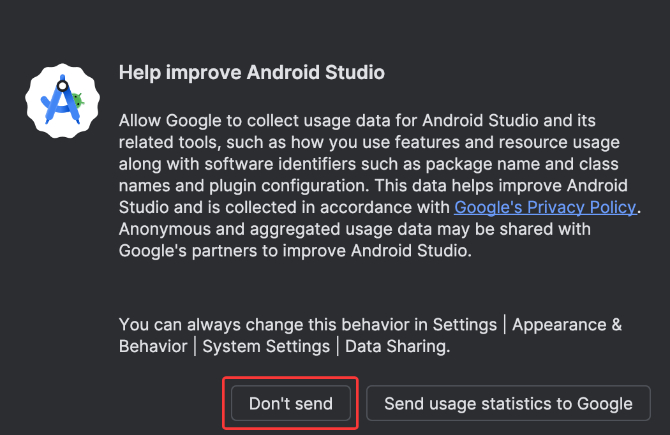670x435 pixels.
Task: Click the Data Sharing settings path text
Action: click(370, 335)
